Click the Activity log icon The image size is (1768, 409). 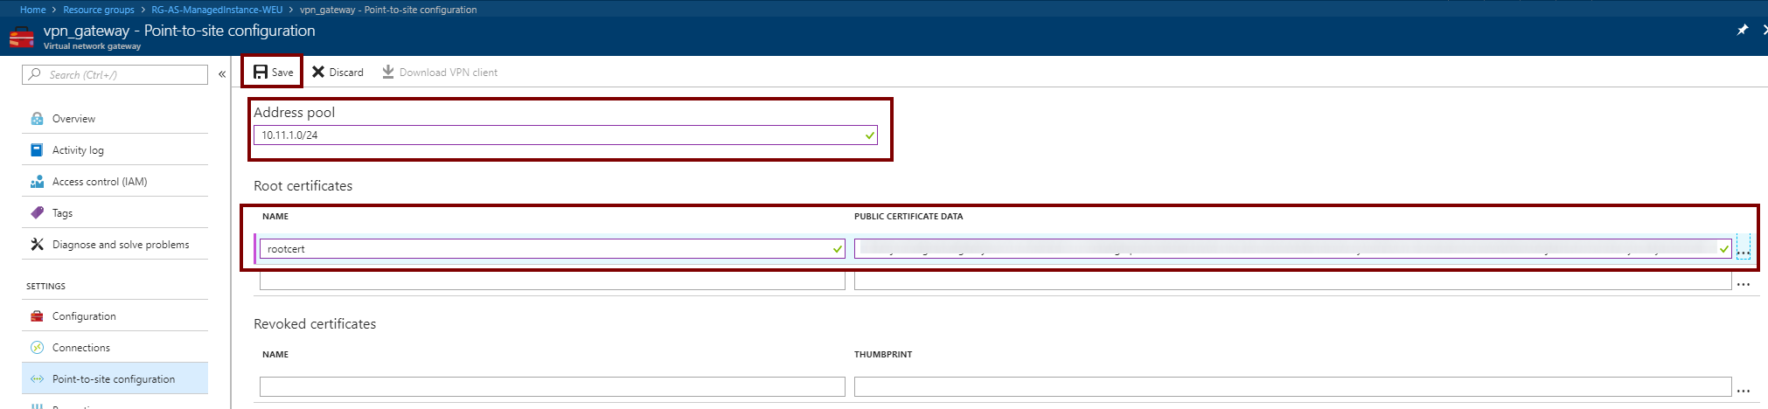(37, 150)
